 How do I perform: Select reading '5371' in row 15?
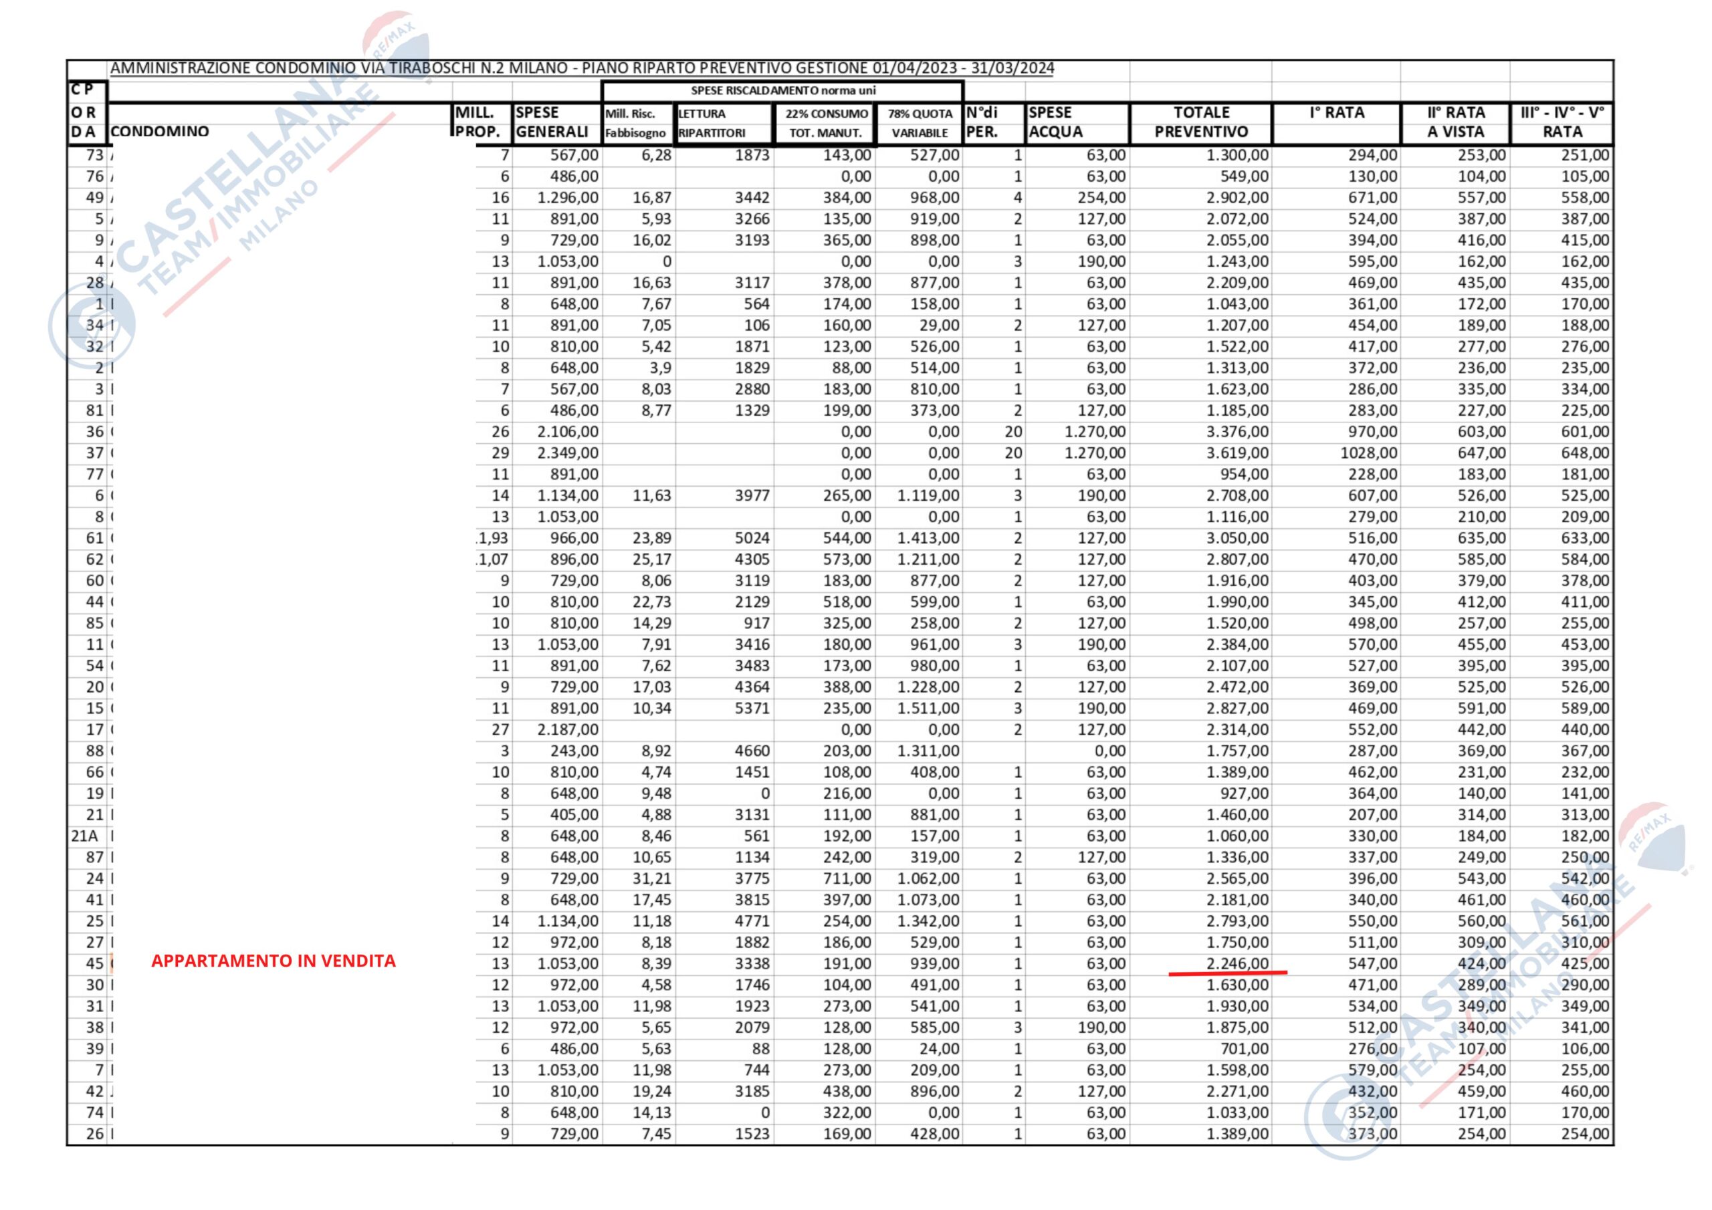752,708
